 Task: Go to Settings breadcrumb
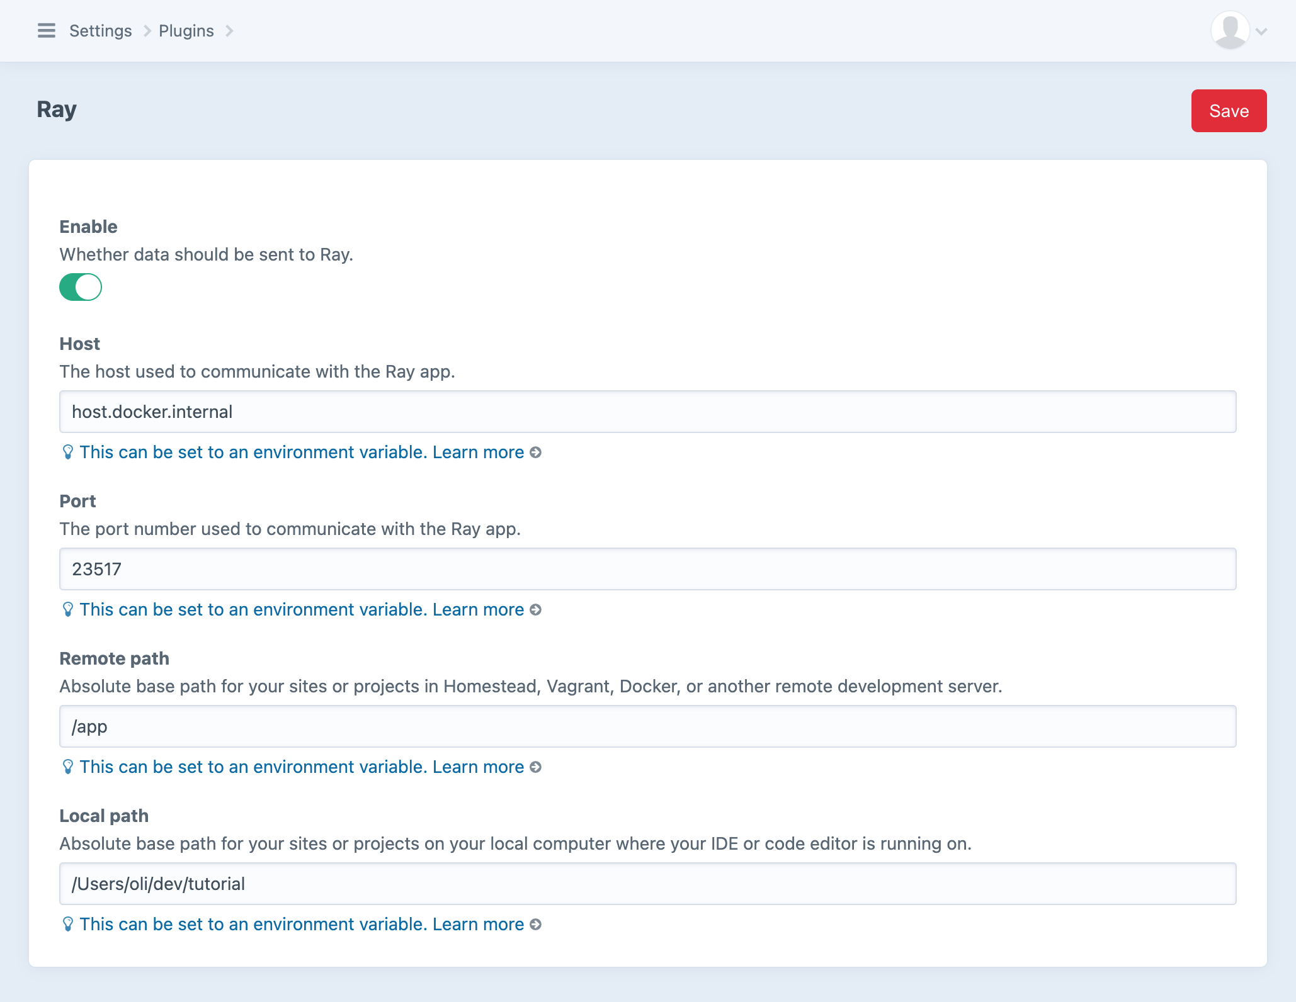[x=101, y=31]
